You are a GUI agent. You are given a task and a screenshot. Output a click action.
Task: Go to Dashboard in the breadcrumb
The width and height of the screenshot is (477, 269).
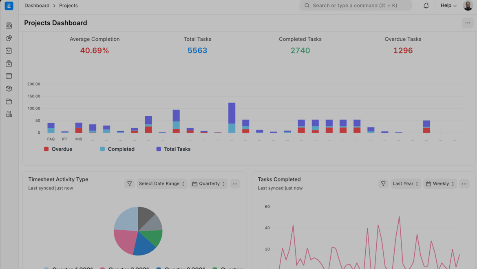[37, 6]
